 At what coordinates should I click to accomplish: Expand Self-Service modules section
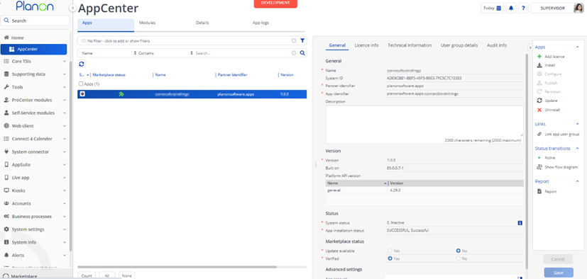click(x=65, y=113)
